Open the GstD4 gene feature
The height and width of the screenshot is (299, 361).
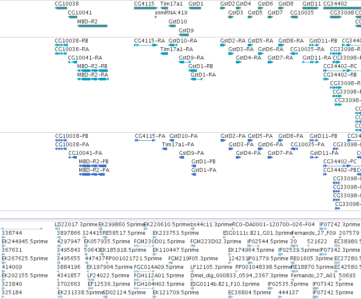point(238,8)
